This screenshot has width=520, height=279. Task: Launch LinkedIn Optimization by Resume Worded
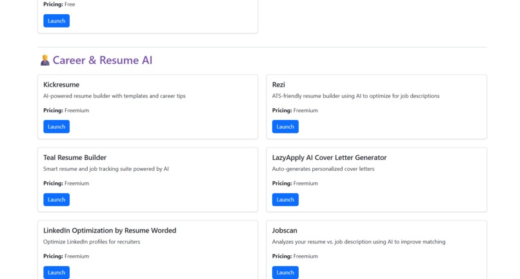(x=56, y=273)
